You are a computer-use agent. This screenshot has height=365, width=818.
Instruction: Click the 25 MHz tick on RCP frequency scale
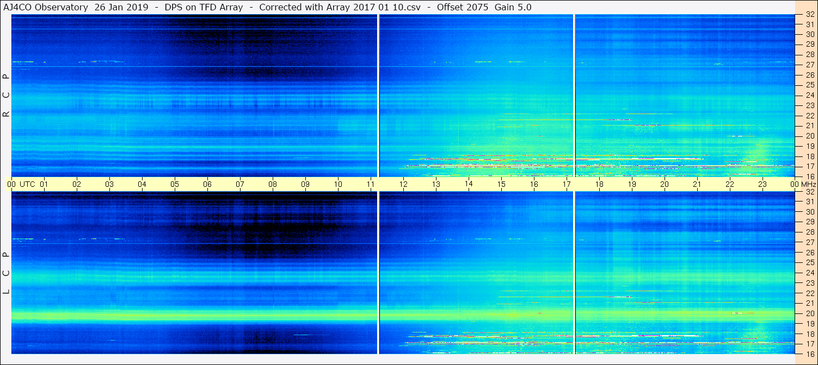click(x=810, y=85)
